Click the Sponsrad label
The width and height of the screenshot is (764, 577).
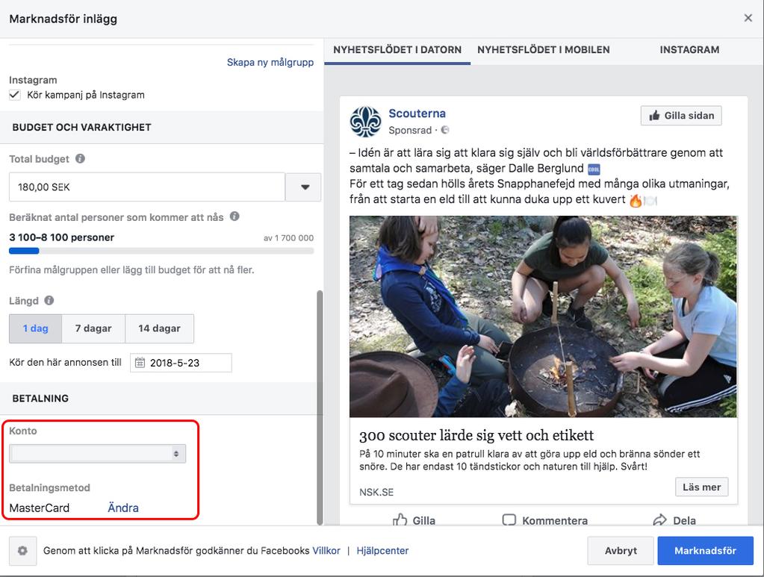pyautogui.click(x=410, y=130)
